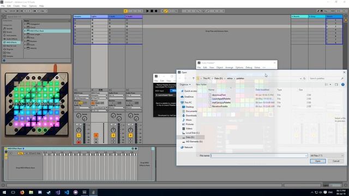
Task: Toggle arm button on track 2
Action: [x=96, y=142]
